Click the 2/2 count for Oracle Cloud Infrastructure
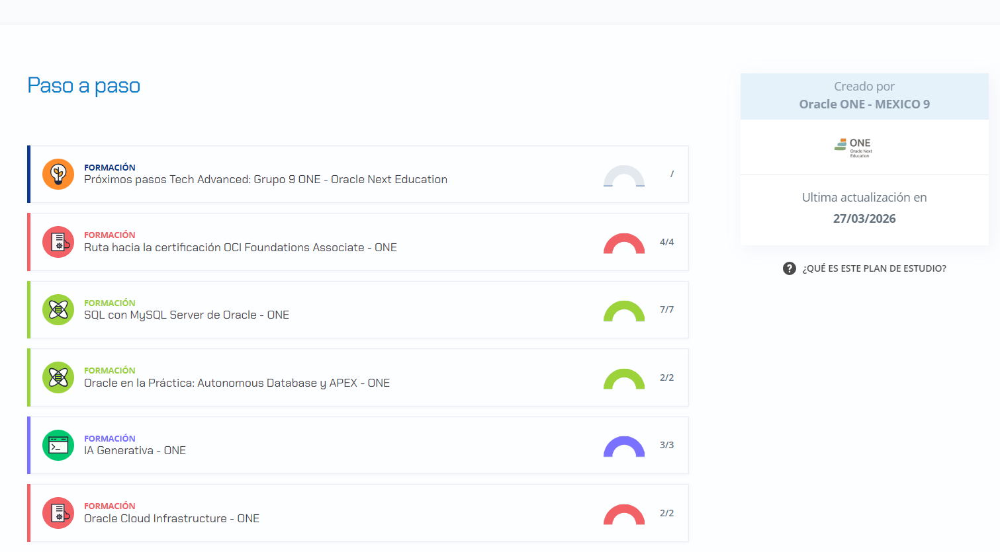This screenshot has width=1000, height=552. pyautogui.click(x=667, y=513)
